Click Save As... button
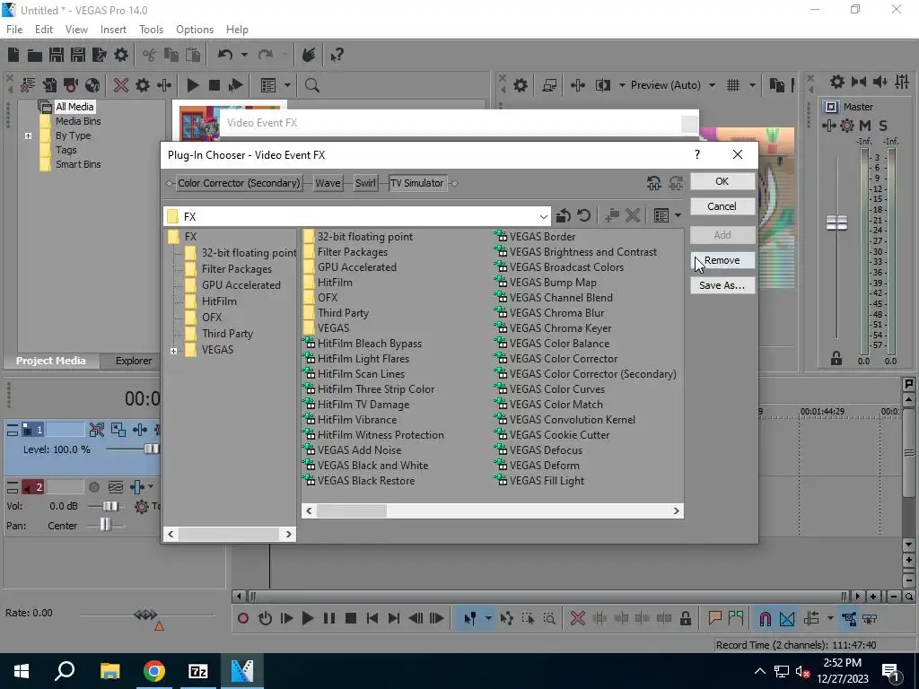The image size is (919, 689). click(x=722, y=285)
